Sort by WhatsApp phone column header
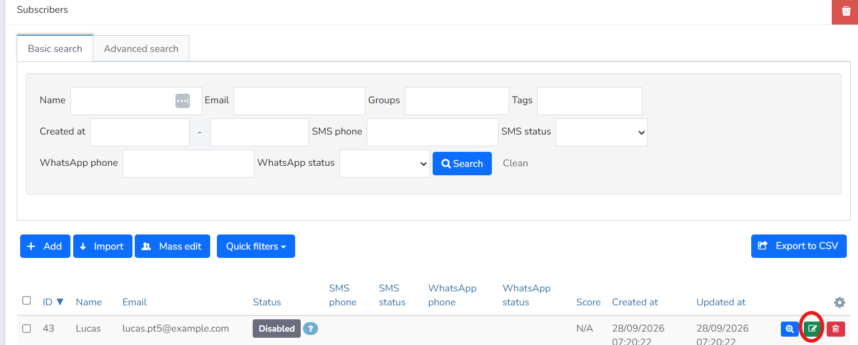Viewport: 858px width, 345px height. point(452,295)
